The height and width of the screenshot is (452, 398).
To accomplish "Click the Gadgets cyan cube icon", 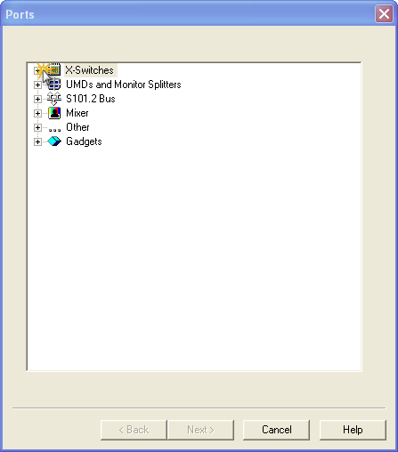I will pos(54,141).
